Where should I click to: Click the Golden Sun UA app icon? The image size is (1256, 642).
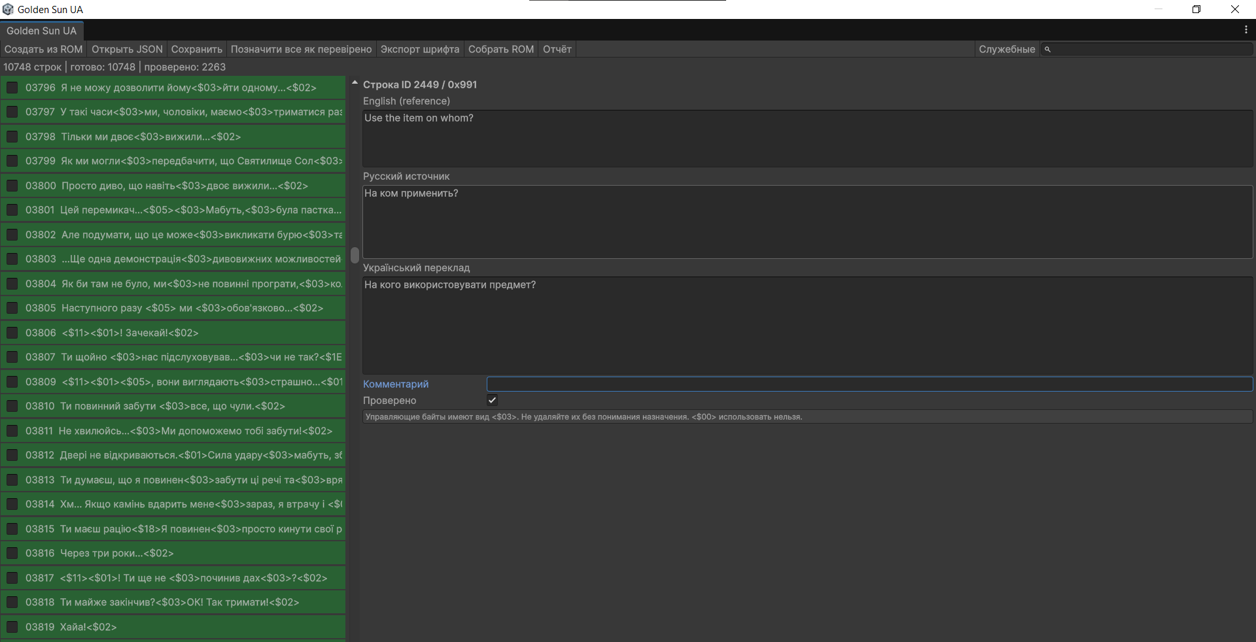pyautogui.click(x=8, y=9)
